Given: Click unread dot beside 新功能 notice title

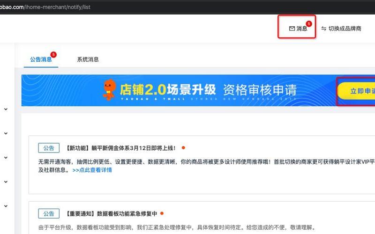Looking at the screenshot, I should pyautogui.click(x=183, y=148).
